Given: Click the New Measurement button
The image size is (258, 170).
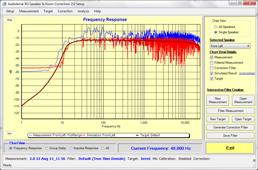Looking at the screenshot, I should point(218,100).
